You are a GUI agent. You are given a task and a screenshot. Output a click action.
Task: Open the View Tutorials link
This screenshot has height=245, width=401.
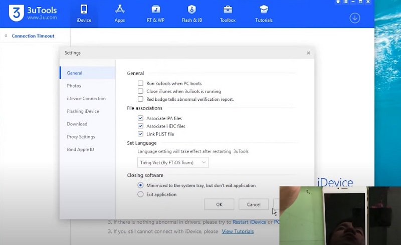pos(238,231)
